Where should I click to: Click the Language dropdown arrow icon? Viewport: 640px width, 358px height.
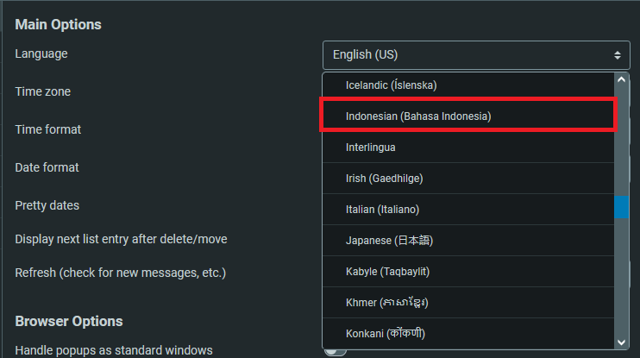click(617, 54)
